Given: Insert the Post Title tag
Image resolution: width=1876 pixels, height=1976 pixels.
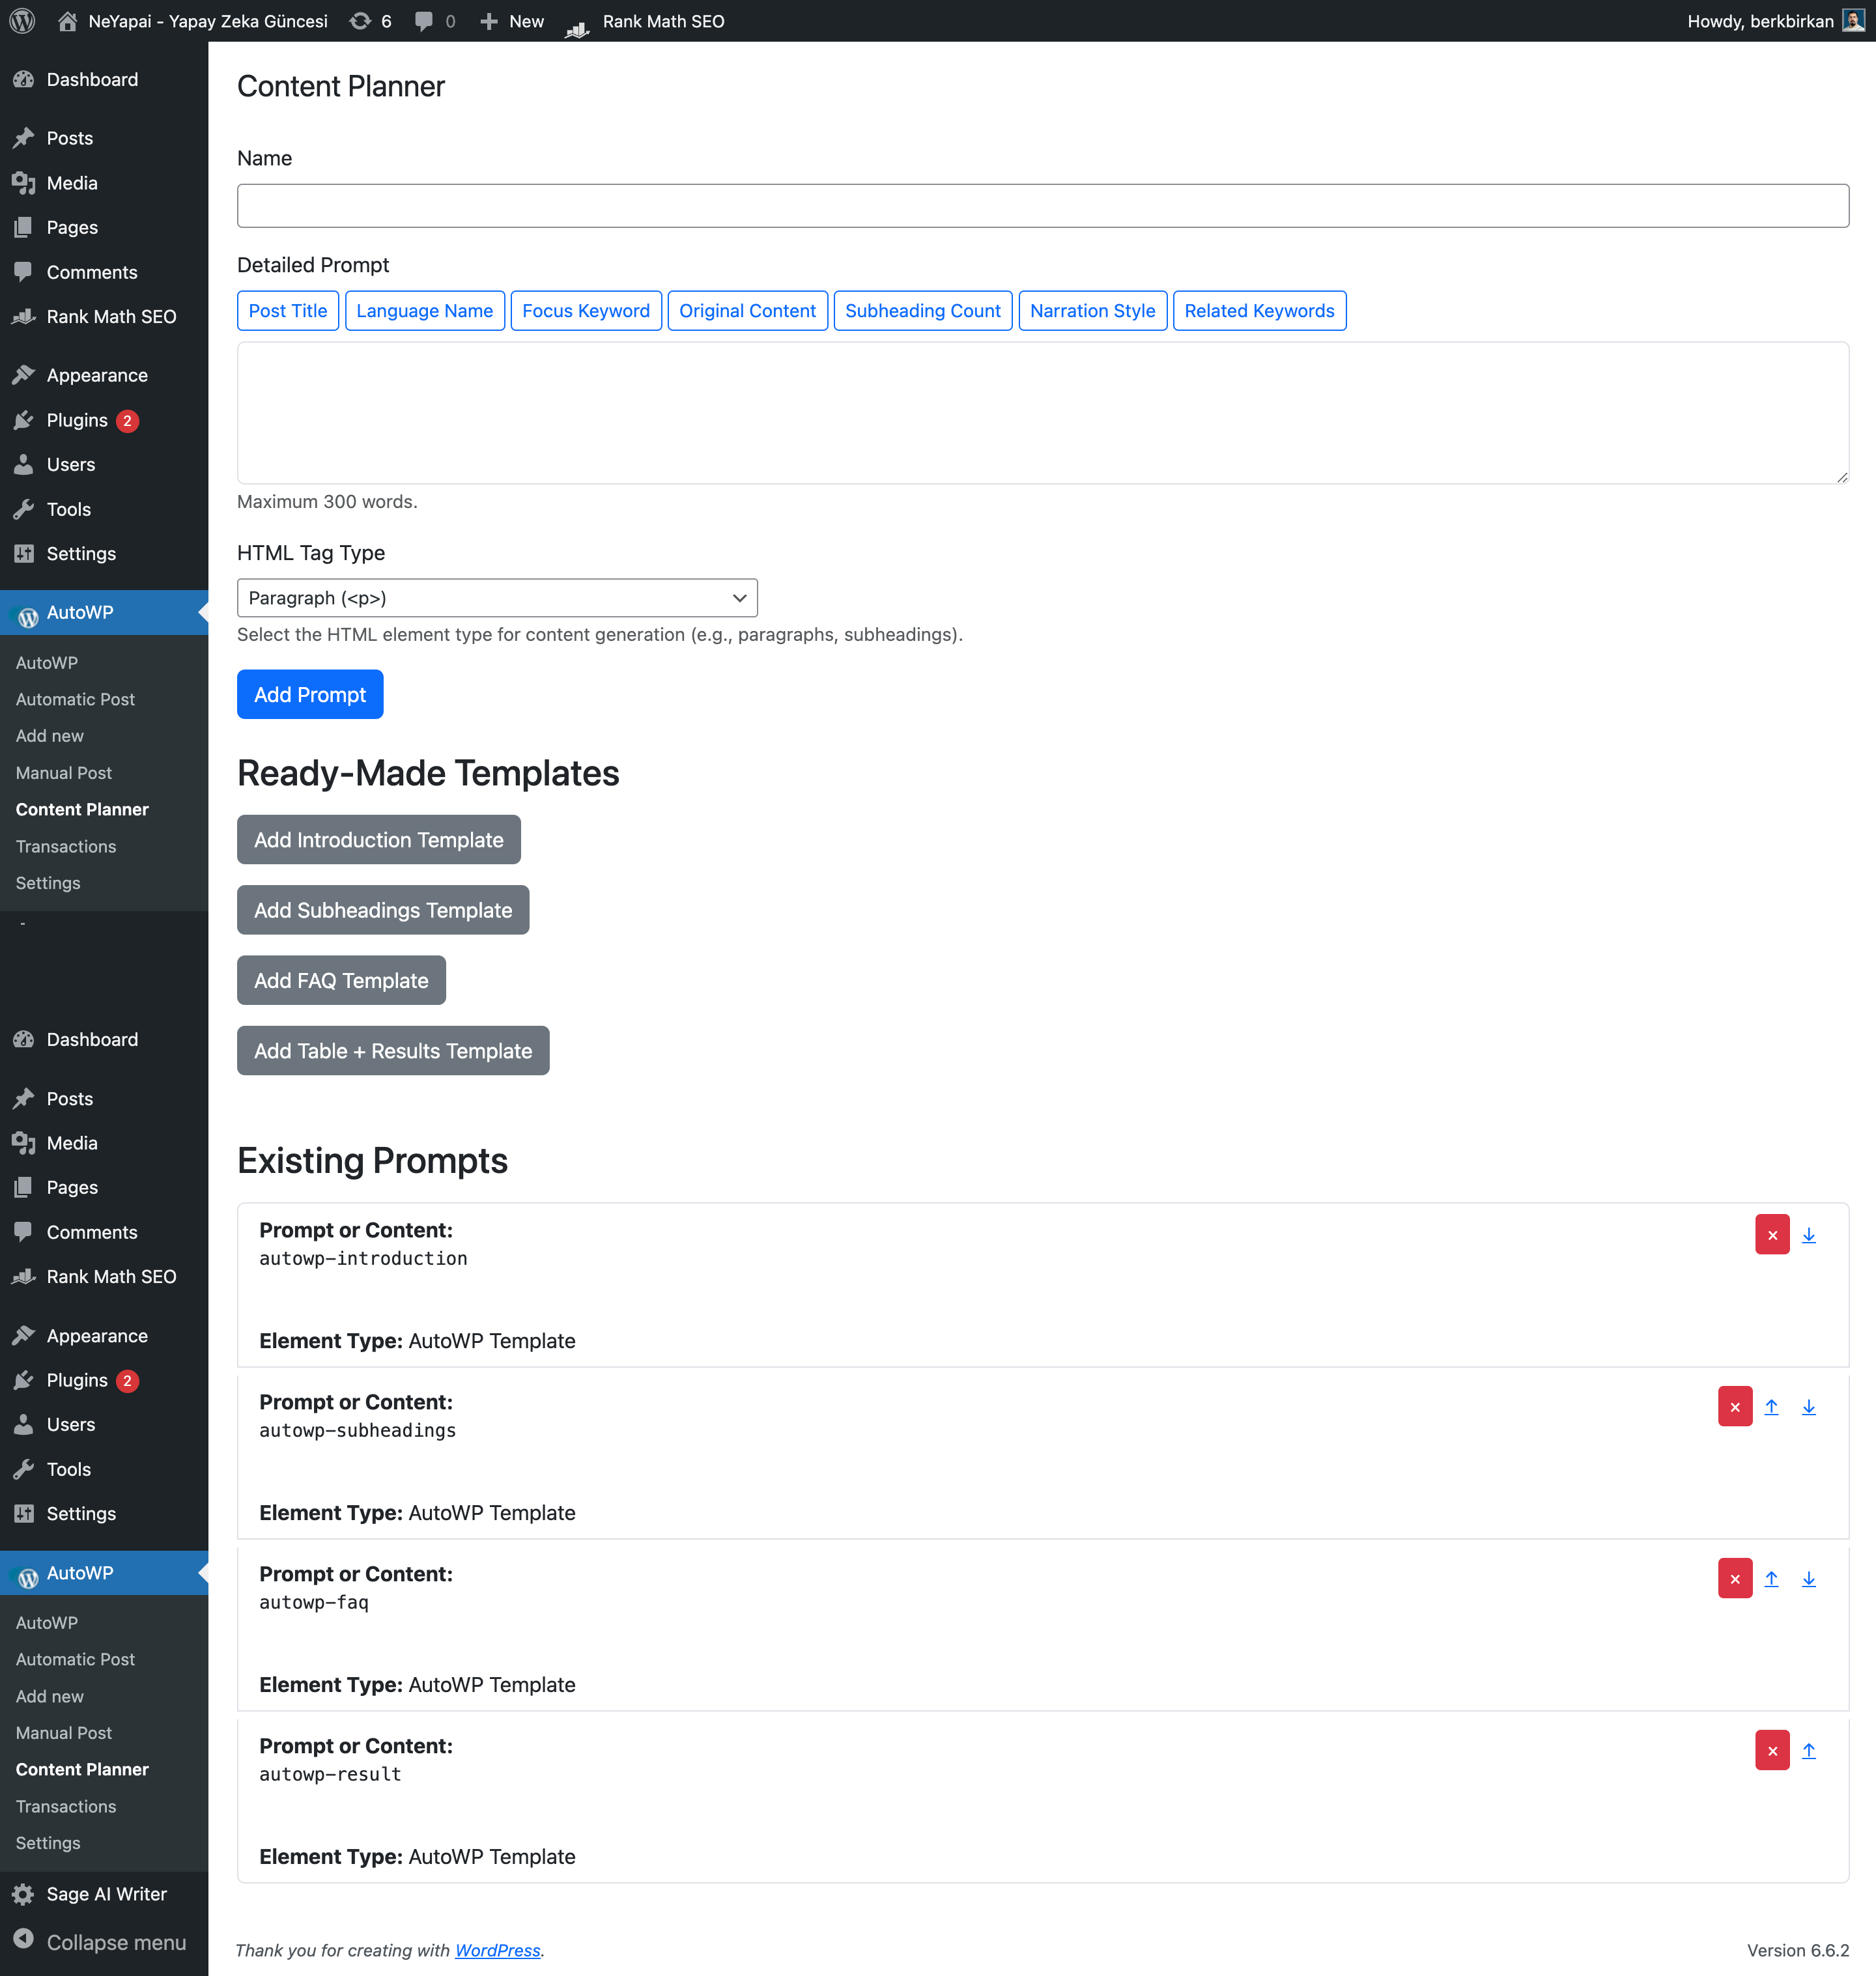Looking at the screenshot, I should (288, 311).
